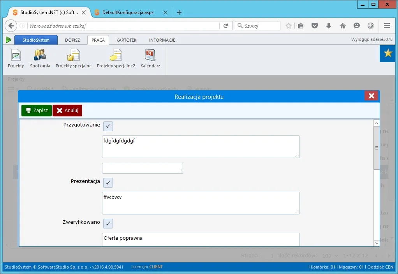Open Spotkania meetings icon
398x274 pixels.
[x=40, y=59]
